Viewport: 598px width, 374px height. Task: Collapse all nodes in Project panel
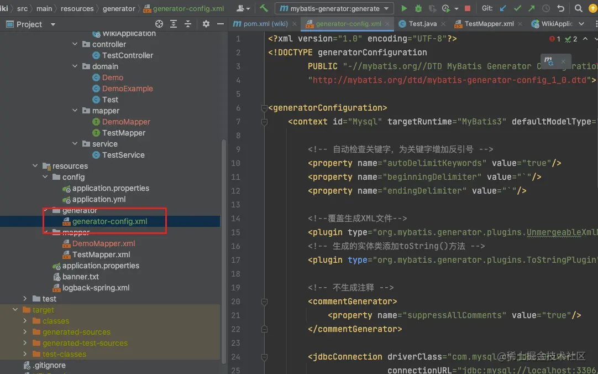[x=188, y=24]
